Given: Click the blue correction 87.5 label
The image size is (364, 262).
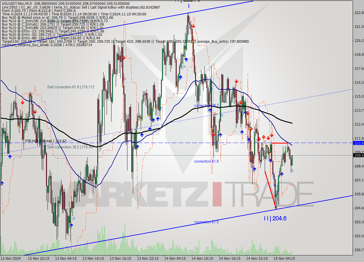Looking at the screenshot, I should 206,222.
